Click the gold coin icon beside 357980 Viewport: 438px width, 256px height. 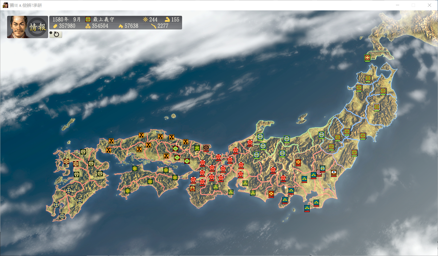[55, 26]
